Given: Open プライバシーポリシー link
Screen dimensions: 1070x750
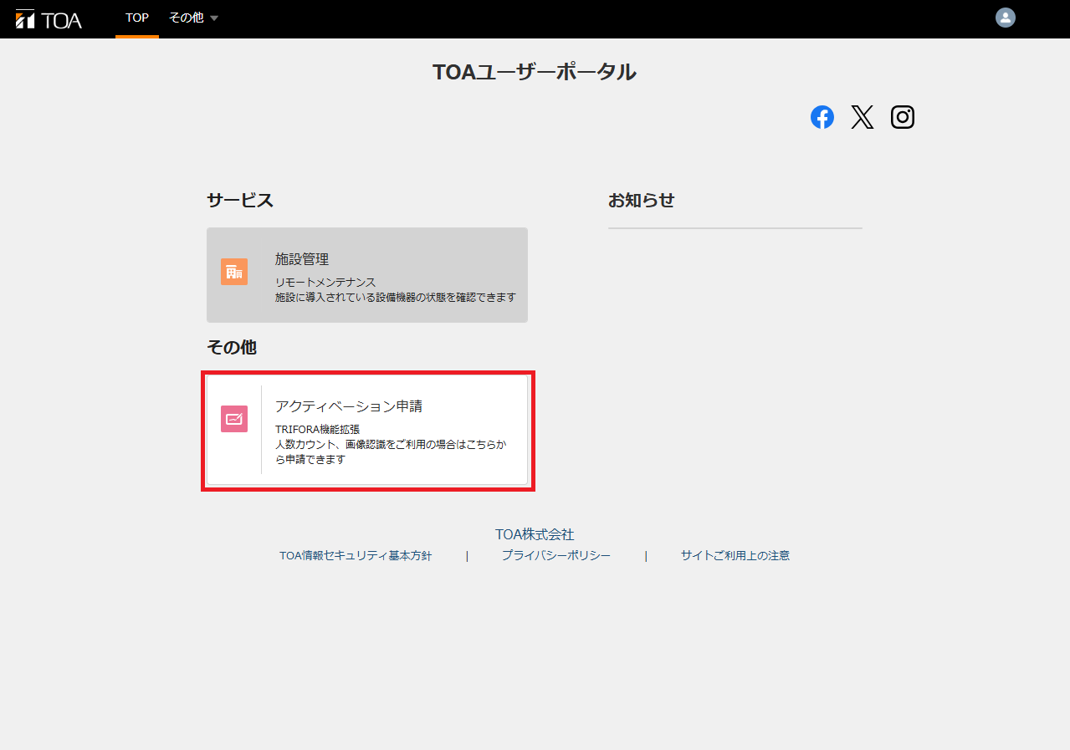Looking at the screenshot, I should pyautogui.click(x=556, y=555).
